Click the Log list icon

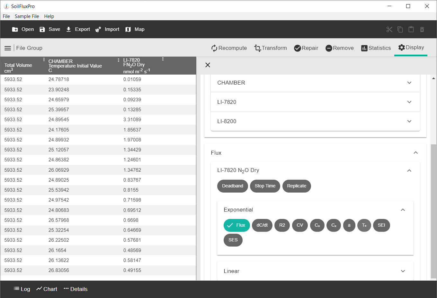tap(16, 289)
